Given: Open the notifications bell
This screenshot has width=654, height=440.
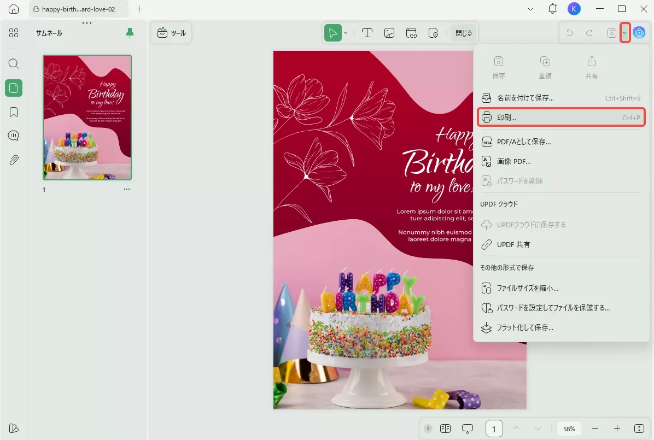Looking at the screenshot, I should tap(552, 9).
